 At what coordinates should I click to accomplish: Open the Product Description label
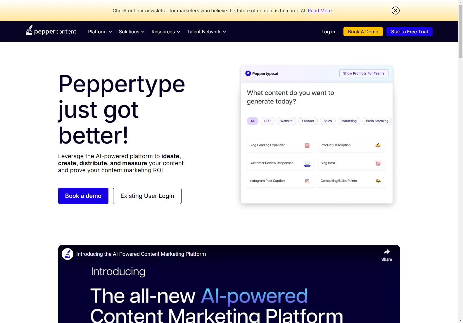[x=336, y=145]
